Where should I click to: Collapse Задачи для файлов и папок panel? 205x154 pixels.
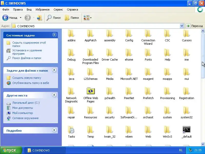[x=54, y=70]
